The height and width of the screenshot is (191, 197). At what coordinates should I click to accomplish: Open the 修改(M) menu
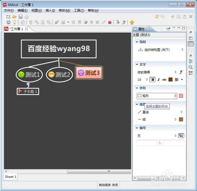coord(64,11)
